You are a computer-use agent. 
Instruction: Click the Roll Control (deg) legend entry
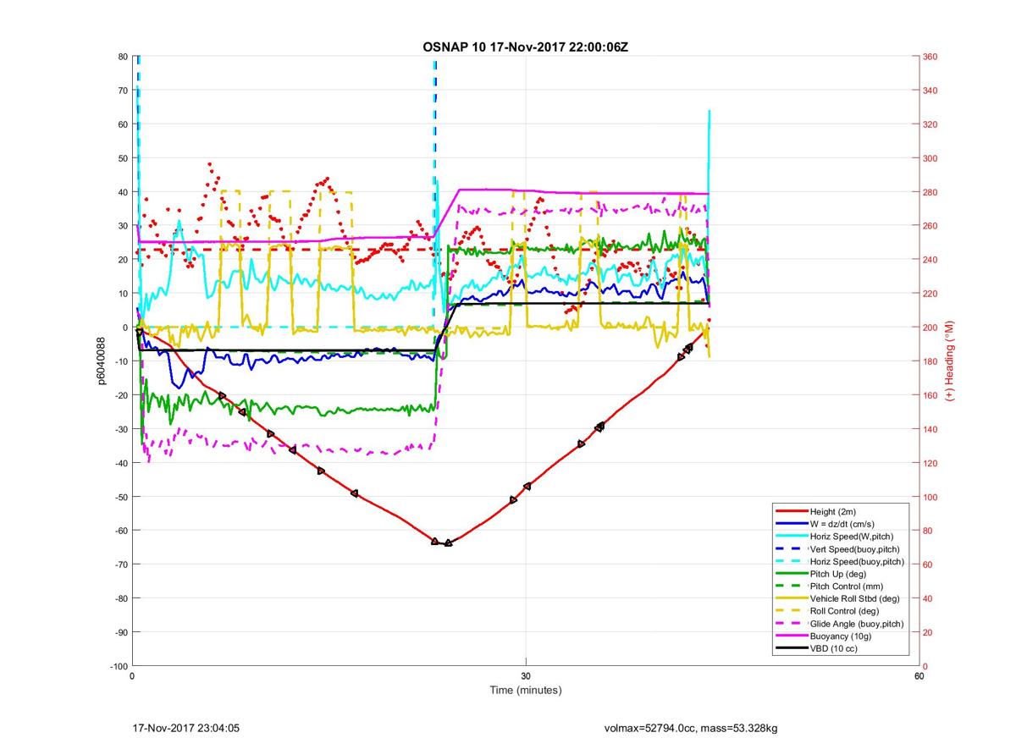[845, 610]
